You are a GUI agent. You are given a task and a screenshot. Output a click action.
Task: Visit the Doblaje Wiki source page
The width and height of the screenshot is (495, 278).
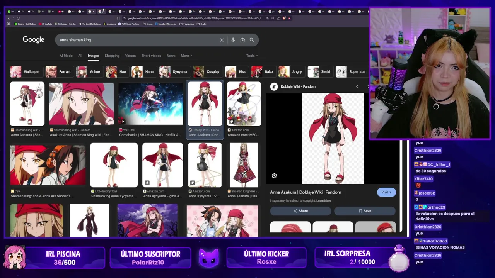point(386,192)
